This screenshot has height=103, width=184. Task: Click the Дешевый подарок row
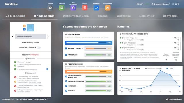149,39
